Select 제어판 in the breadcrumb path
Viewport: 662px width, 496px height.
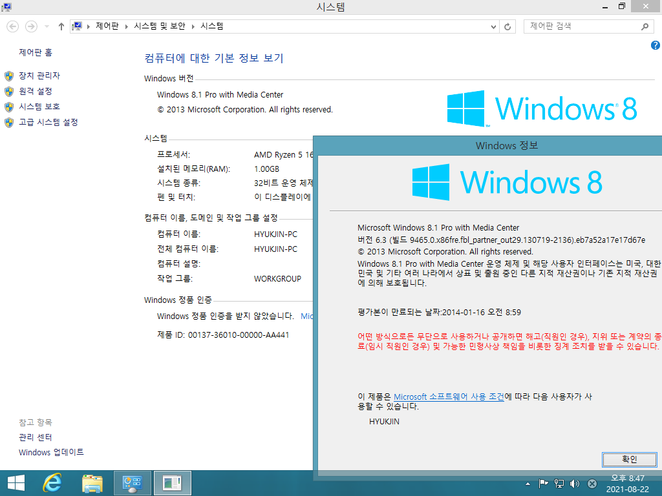(x=107, y=26)
